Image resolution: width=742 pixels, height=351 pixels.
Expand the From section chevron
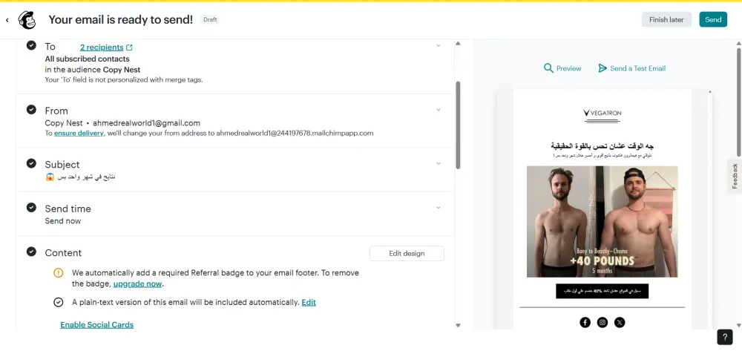point(439,110)
